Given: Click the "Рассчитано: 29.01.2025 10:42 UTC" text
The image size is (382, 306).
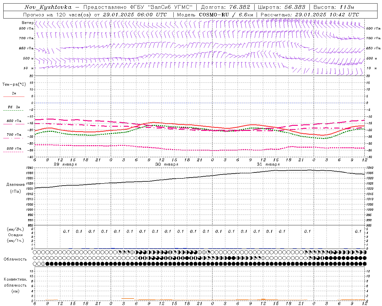Looking at the screenshot, I should pos(310,15).
